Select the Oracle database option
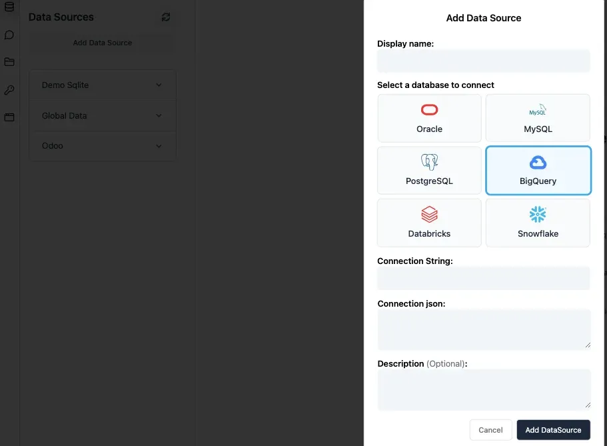The image size is (607, 446). 429,118
